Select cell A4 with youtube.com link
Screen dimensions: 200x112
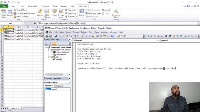(8, 39)
